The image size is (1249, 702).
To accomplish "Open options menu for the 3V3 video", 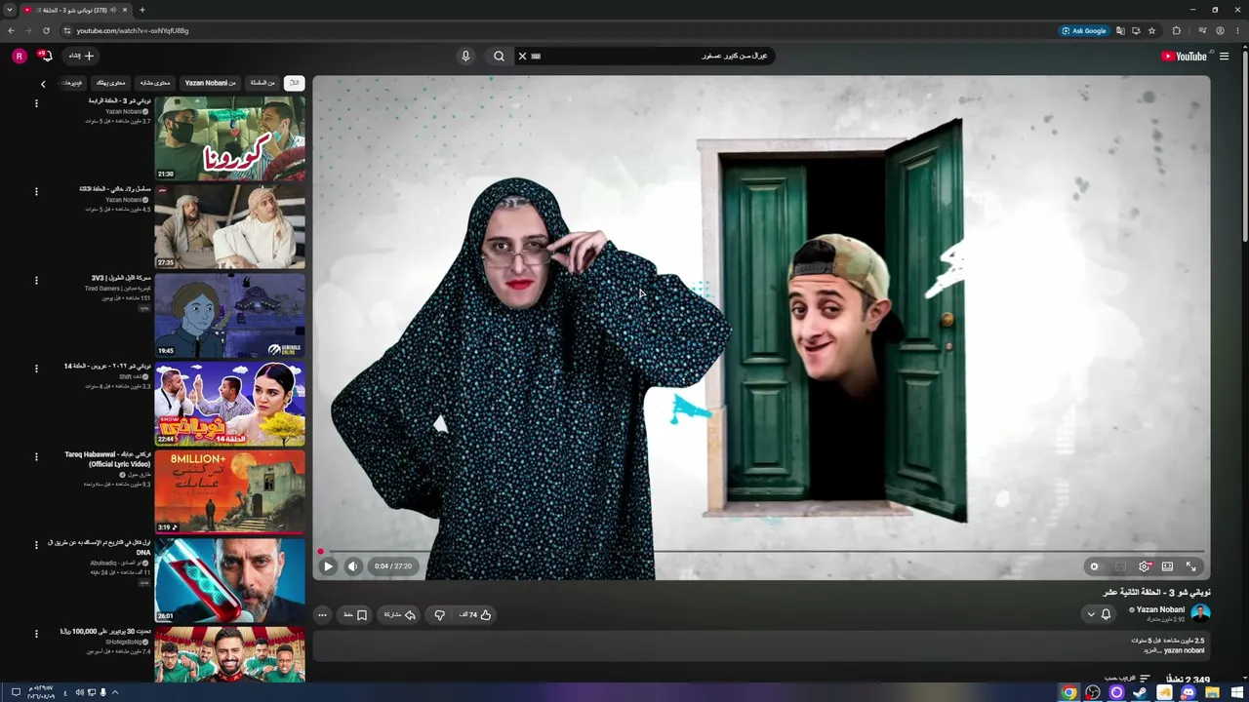I will tap(36, 280).
